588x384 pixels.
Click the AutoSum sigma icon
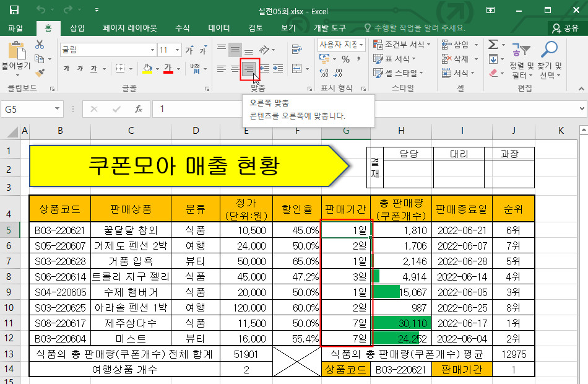(493, 45)
